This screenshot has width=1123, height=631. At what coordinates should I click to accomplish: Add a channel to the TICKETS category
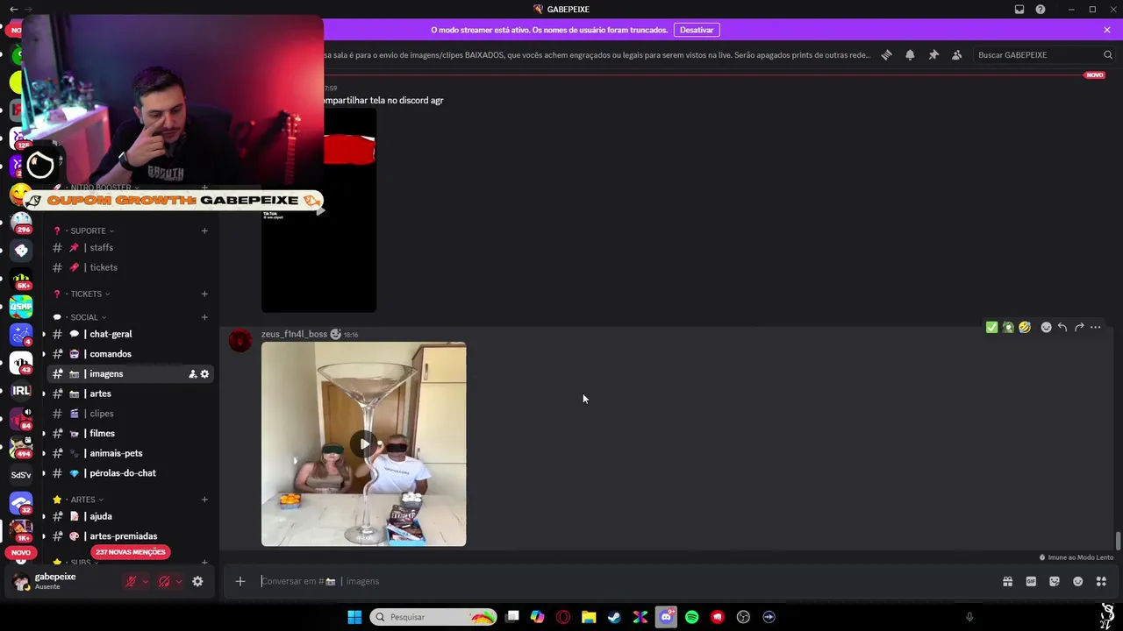[x=204, y=294]
